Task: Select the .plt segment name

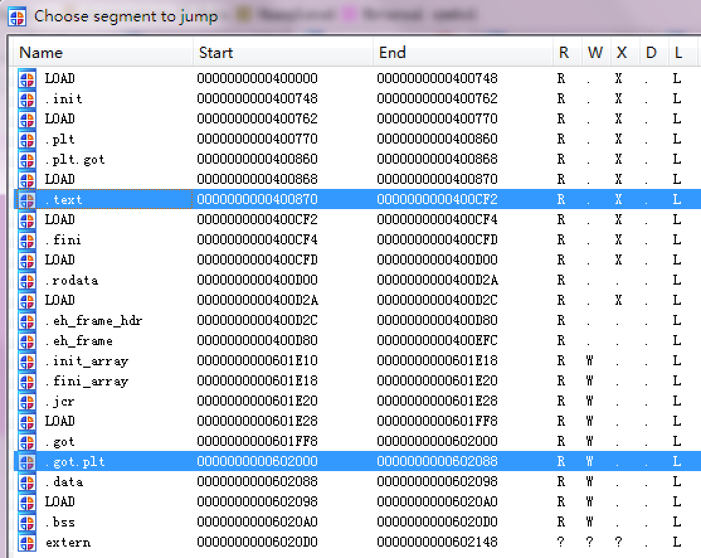Action: [x=60, y=139]
